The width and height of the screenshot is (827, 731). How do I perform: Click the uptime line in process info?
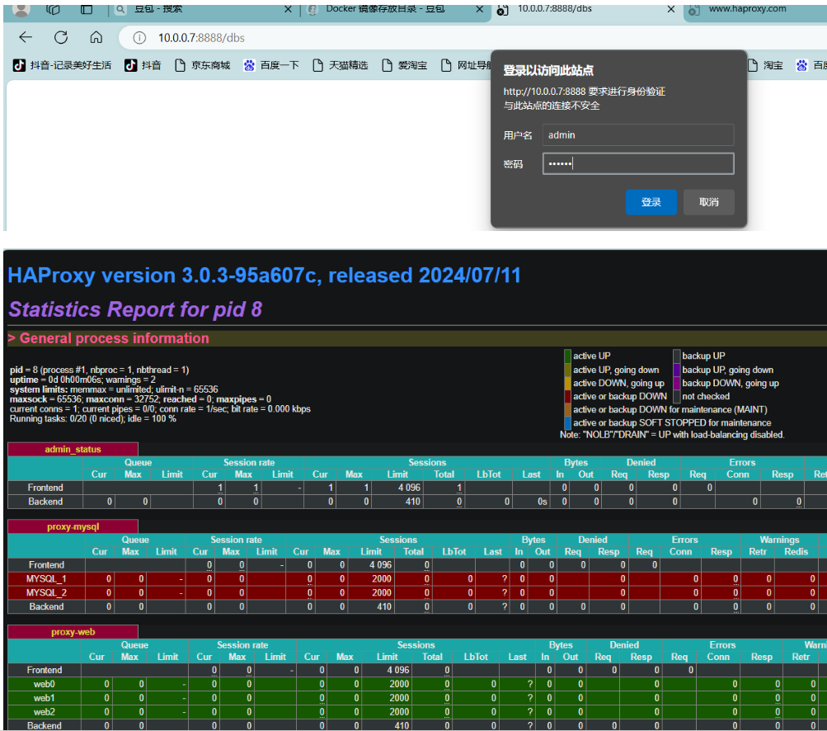82,380
